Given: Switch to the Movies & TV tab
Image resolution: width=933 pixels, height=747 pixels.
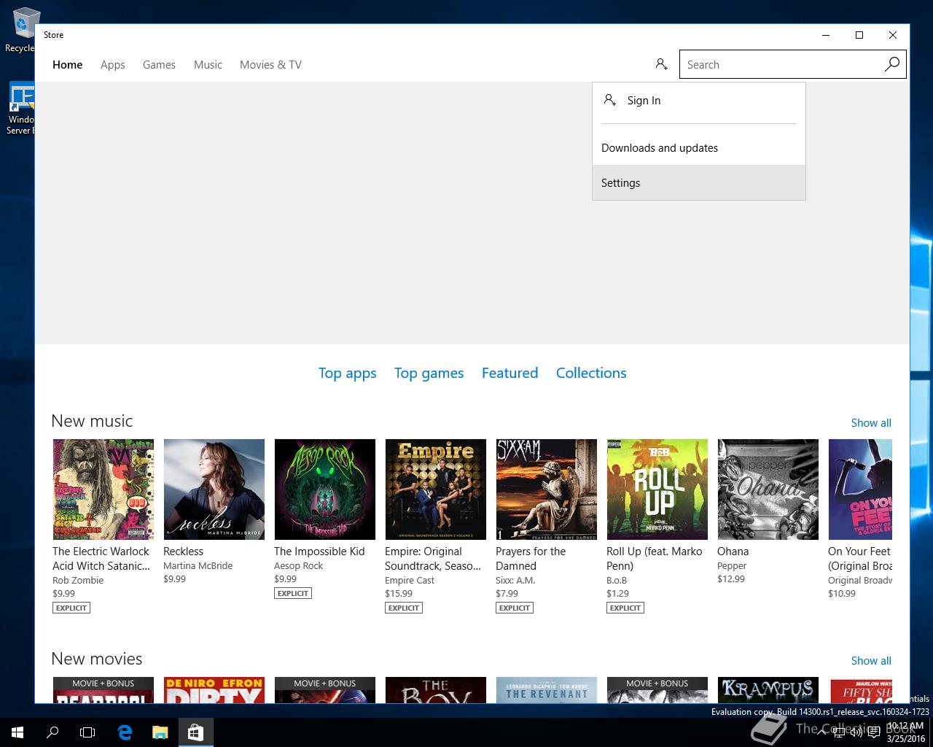Looking at the screenshot, I should 270,64.
